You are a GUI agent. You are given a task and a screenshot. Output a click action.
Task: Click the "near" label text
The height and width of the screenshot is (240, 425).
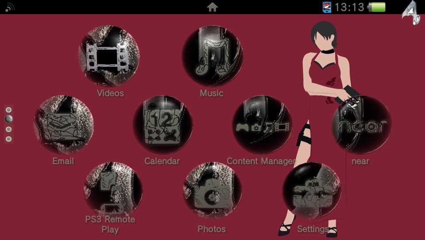coord(360,161)
